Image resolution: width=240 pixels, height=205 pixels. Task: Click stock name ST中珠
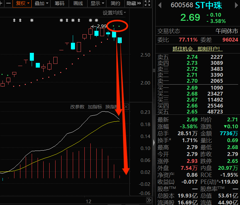click(x=208, y=5)
